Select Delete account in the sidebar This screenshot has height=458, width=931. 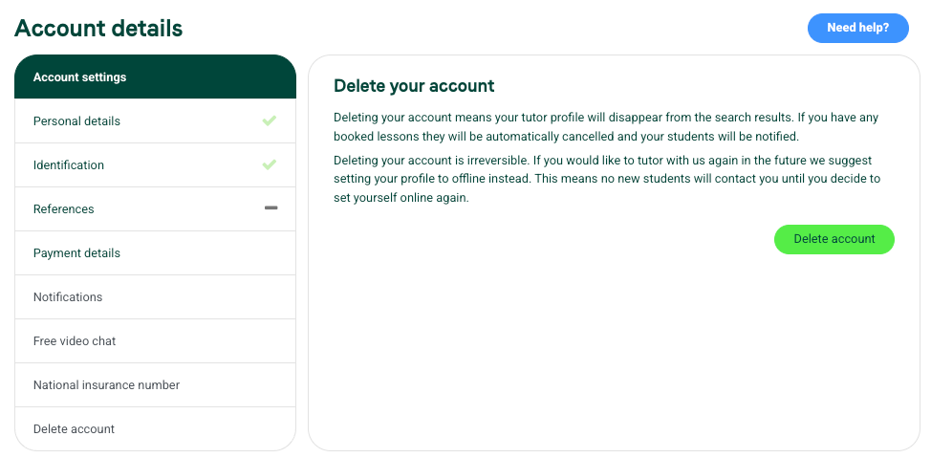coord(155,429)
